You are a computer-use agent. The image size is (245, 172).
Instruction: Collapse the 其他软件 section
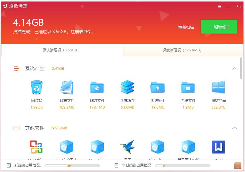[x=234, y=128]
